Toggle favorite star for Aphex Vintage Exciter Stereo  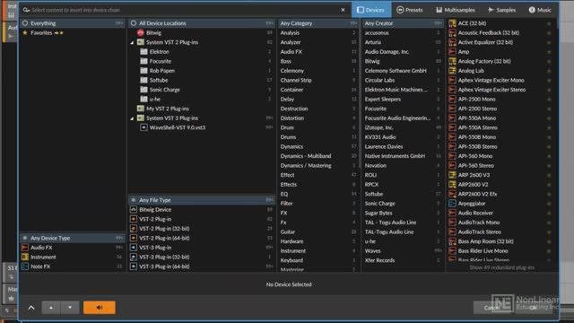(x=549, y=90)
